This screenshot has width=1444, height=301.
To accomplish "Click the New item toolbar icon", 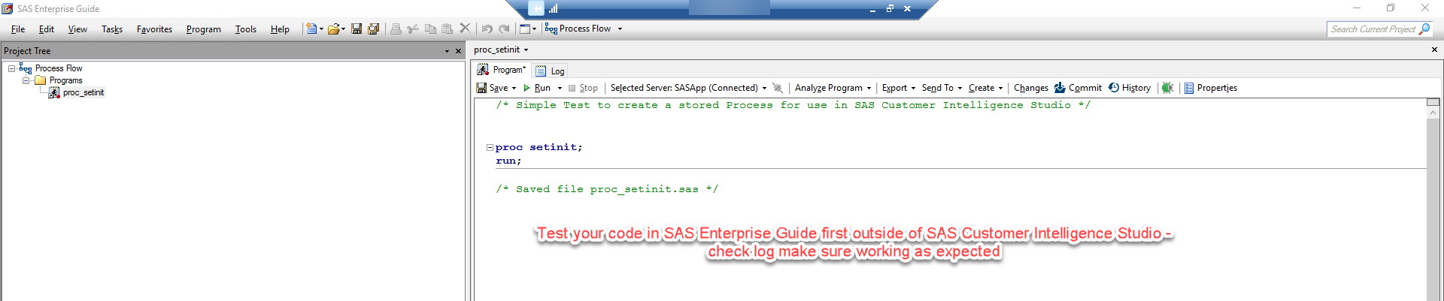I will (x=311, y=29).
